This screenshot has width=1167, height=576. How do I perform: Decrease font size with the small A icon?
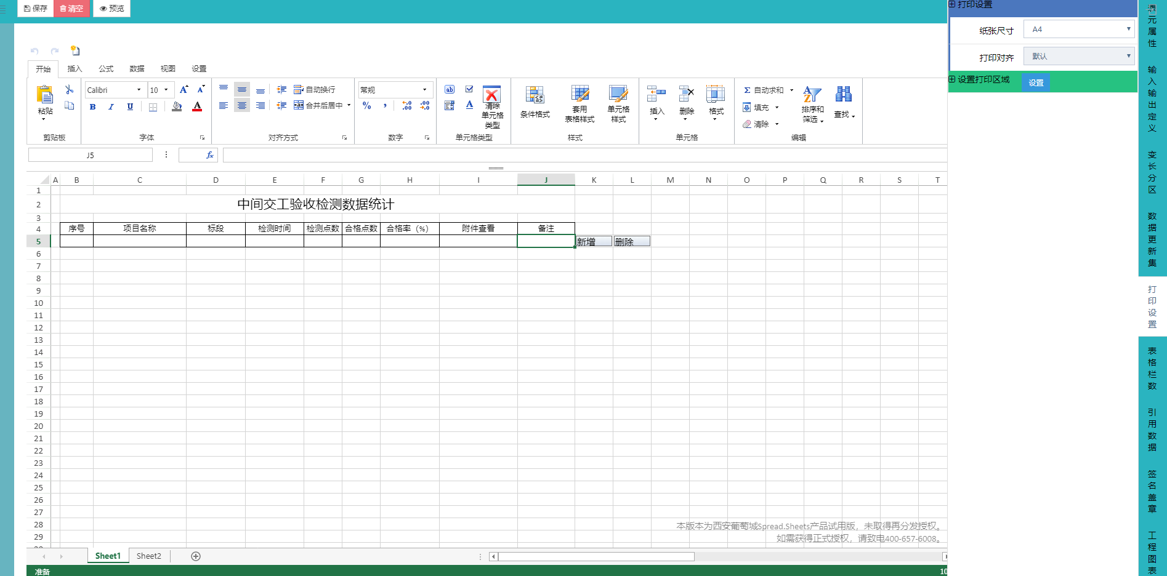pyautogui.click(x=201, y=90)
